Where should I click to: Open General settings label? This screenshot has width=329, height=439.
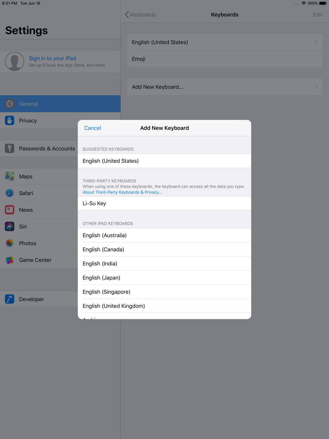tap(29, 104)
